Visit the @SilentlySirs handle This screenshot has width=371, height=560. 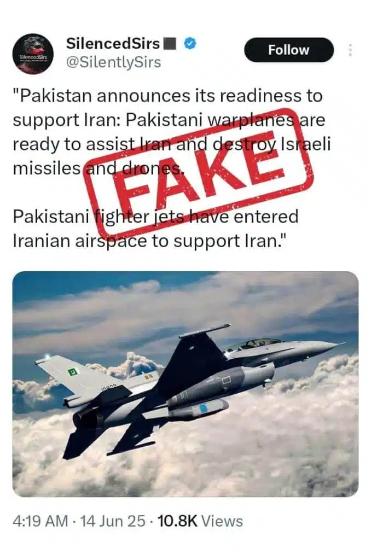(x=114, y=62)
